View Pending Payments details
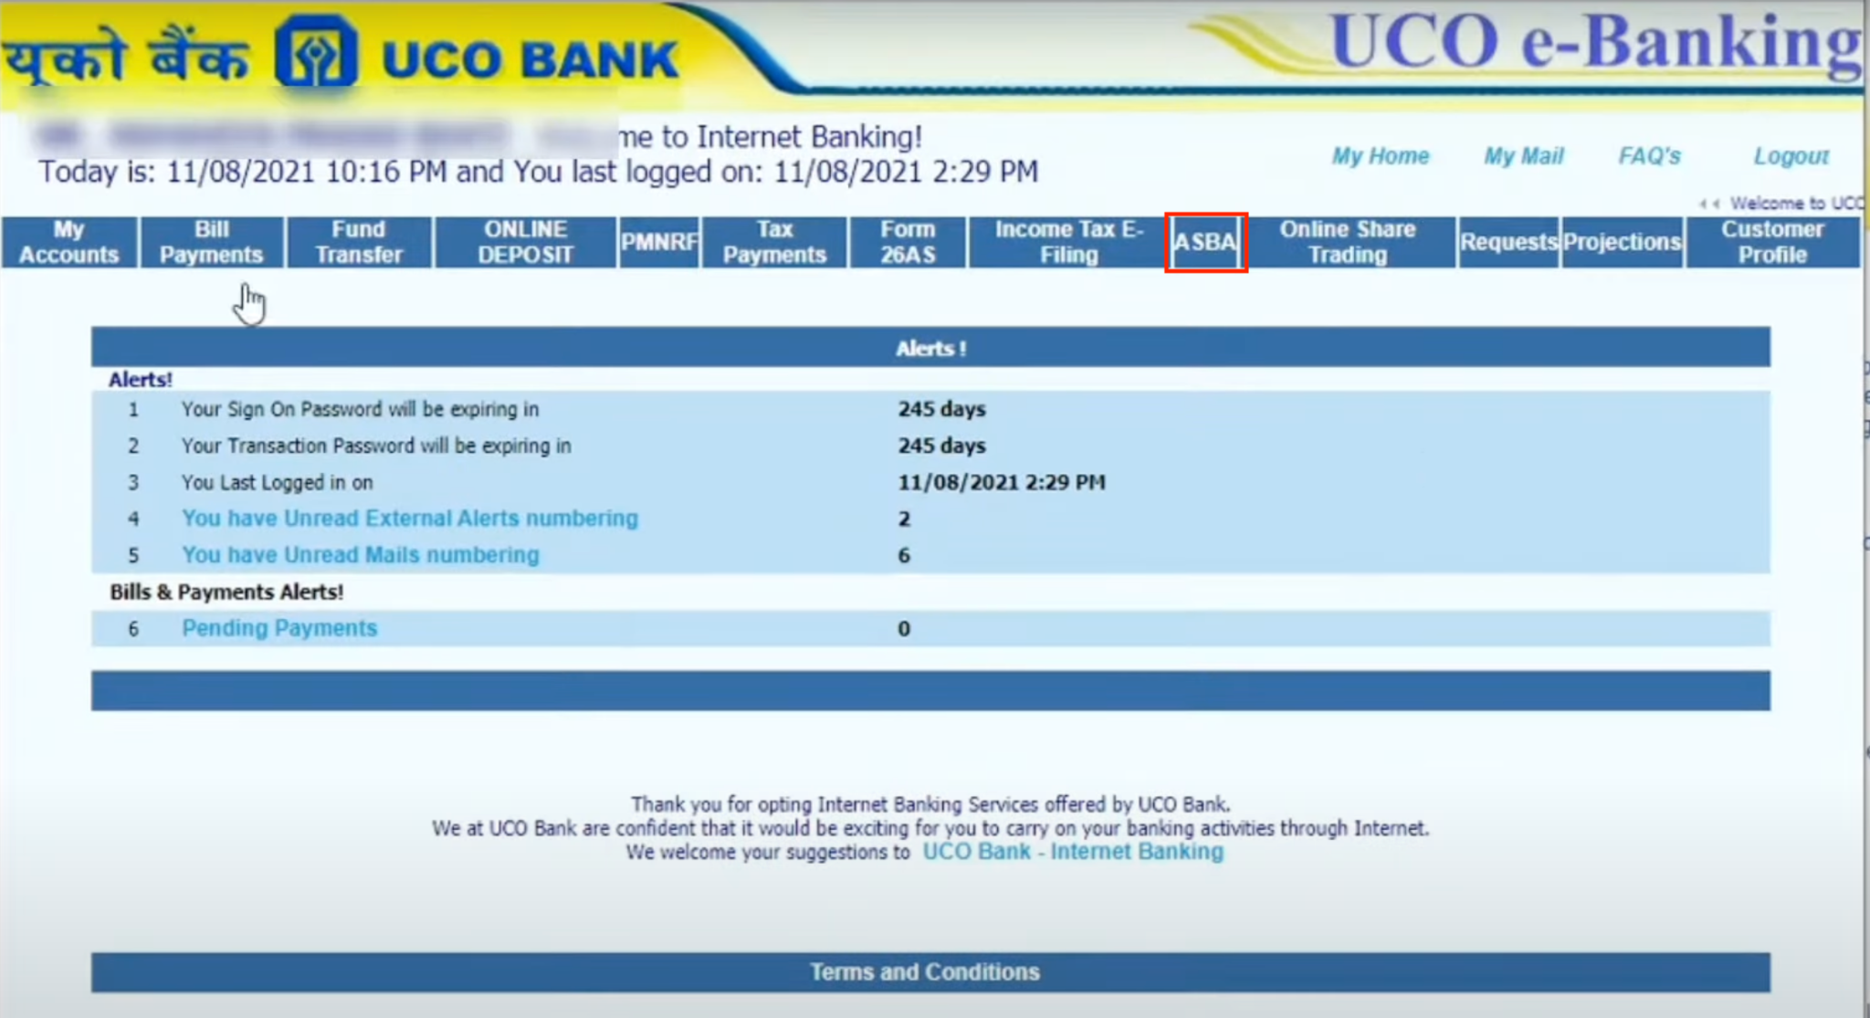 279,628
